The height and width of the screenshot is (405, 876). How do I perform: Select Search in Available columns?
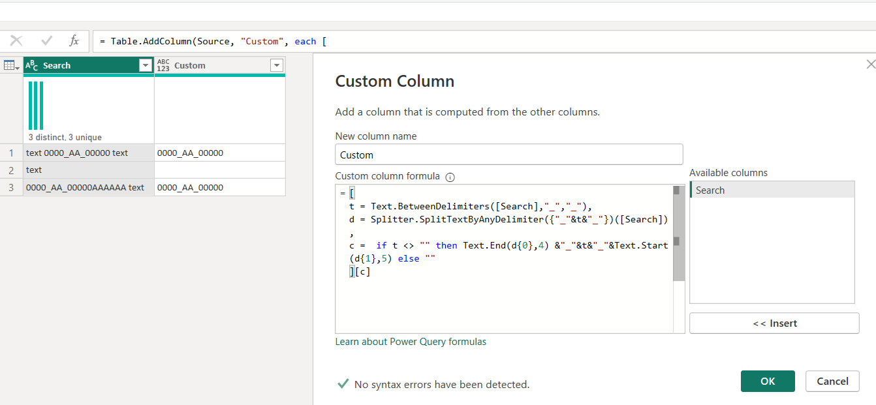coord(772,190)
